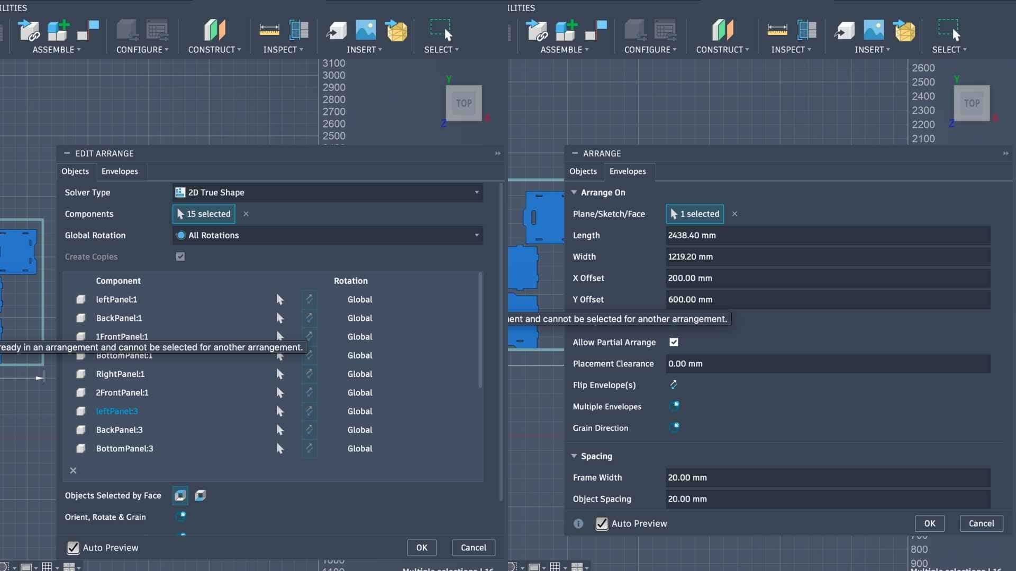This screenshot has width=1016, height=571.
Task: Click the Placement Clearance input field
Action: pos(828,364)
